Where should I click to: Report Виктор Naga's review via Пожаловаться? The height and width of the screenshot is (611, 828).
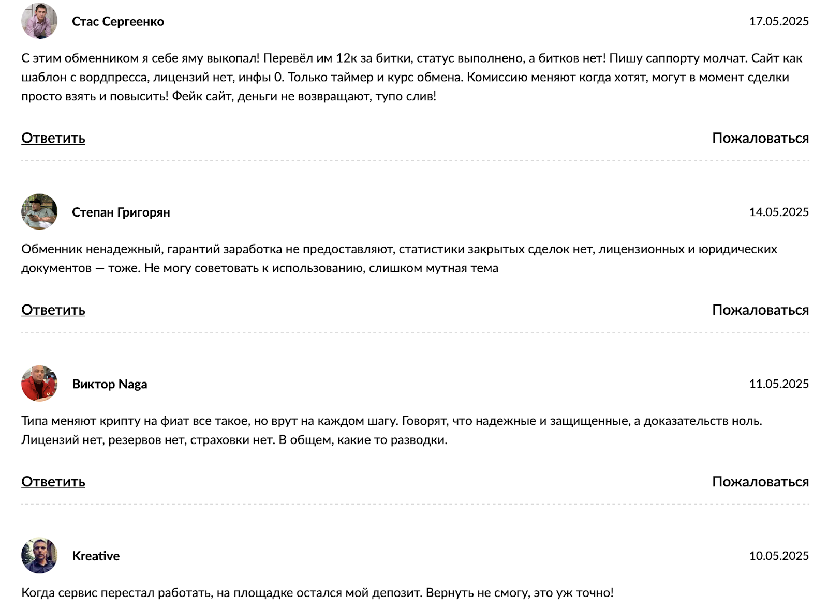point(760,482)
